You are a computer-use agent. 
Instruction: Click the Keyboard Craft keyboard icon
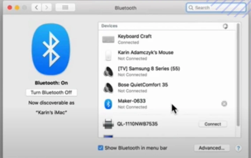(x=108, y=39)
